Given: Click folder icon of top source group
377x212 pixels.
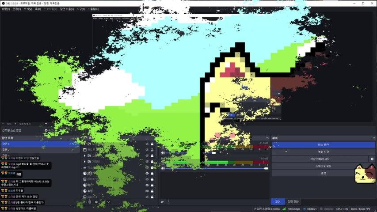Looking at the screenshot, I should pyautogui.click(x=89, y=144).
